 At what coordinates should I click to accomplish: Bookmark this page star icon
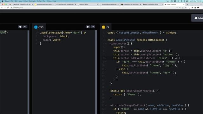click(x=186, y=8)
